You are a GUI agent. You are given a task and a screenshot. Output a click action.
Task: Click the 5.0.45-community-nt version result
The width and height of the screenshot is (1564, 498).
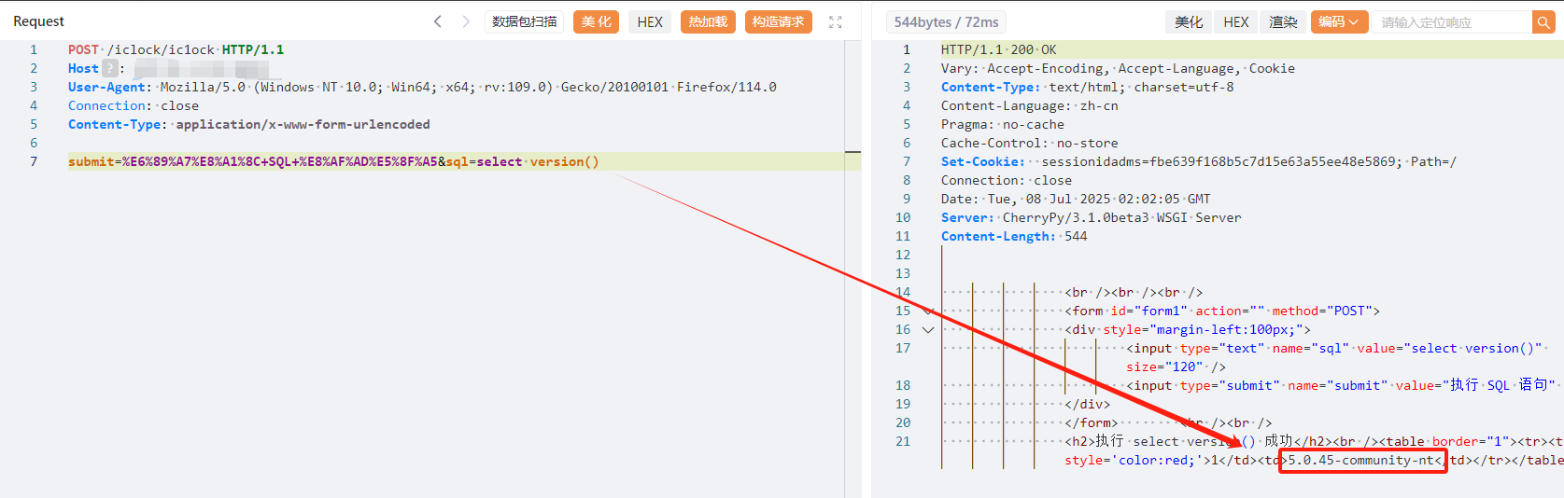click(x=1362, y=460)
